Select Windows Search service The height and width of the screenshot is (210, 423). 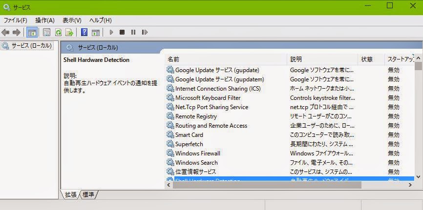(x=290, y=163)
